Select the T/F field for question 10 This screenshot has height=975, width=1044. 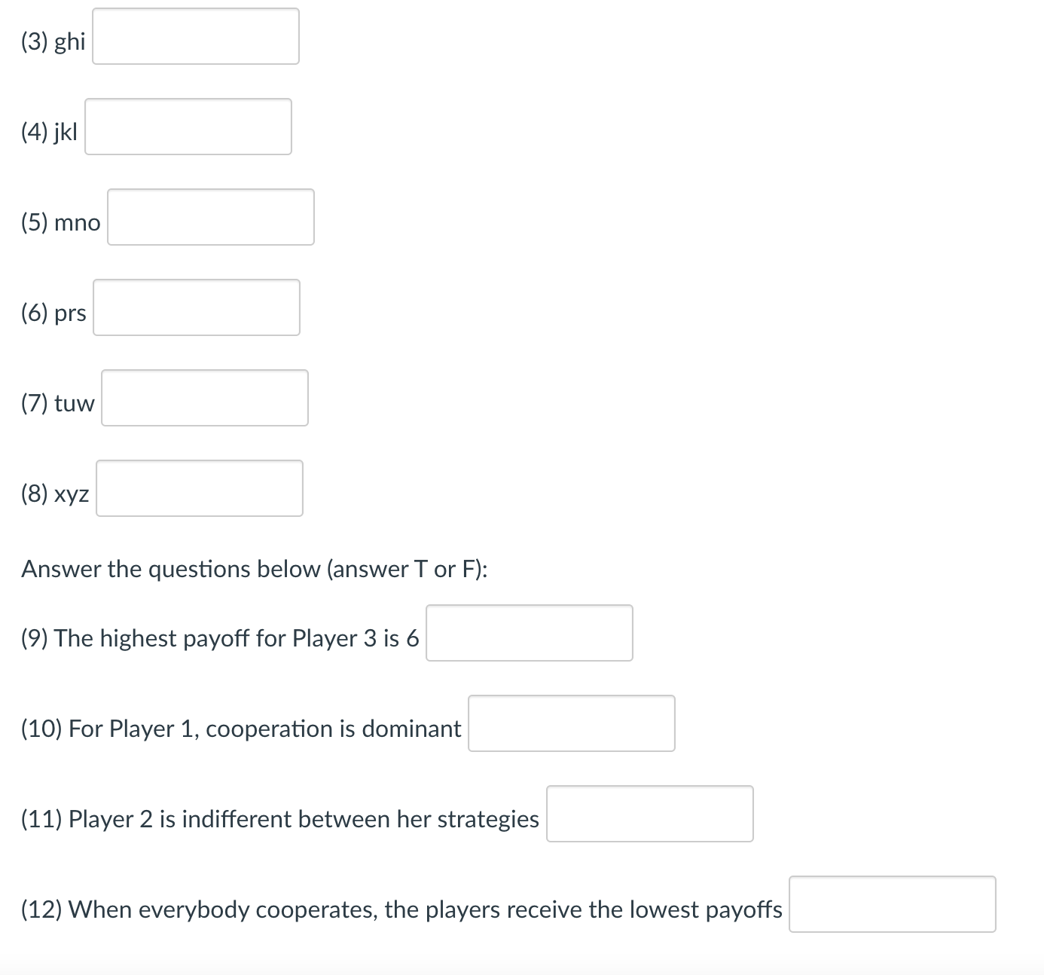[x=571, y=723]
